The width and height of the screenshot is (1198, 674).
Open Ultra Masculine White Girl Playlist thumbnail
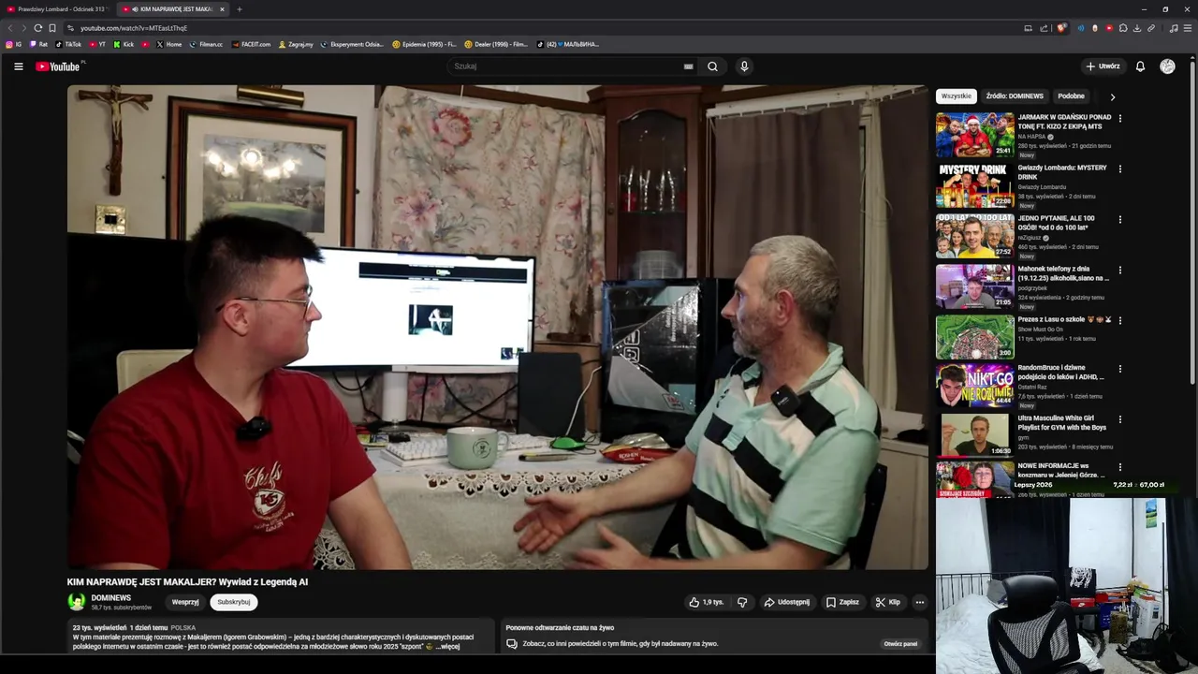(974, 435)
